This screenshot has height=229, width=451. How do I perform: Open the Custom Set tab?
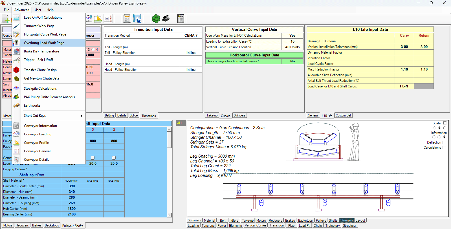tap(343, 115)
